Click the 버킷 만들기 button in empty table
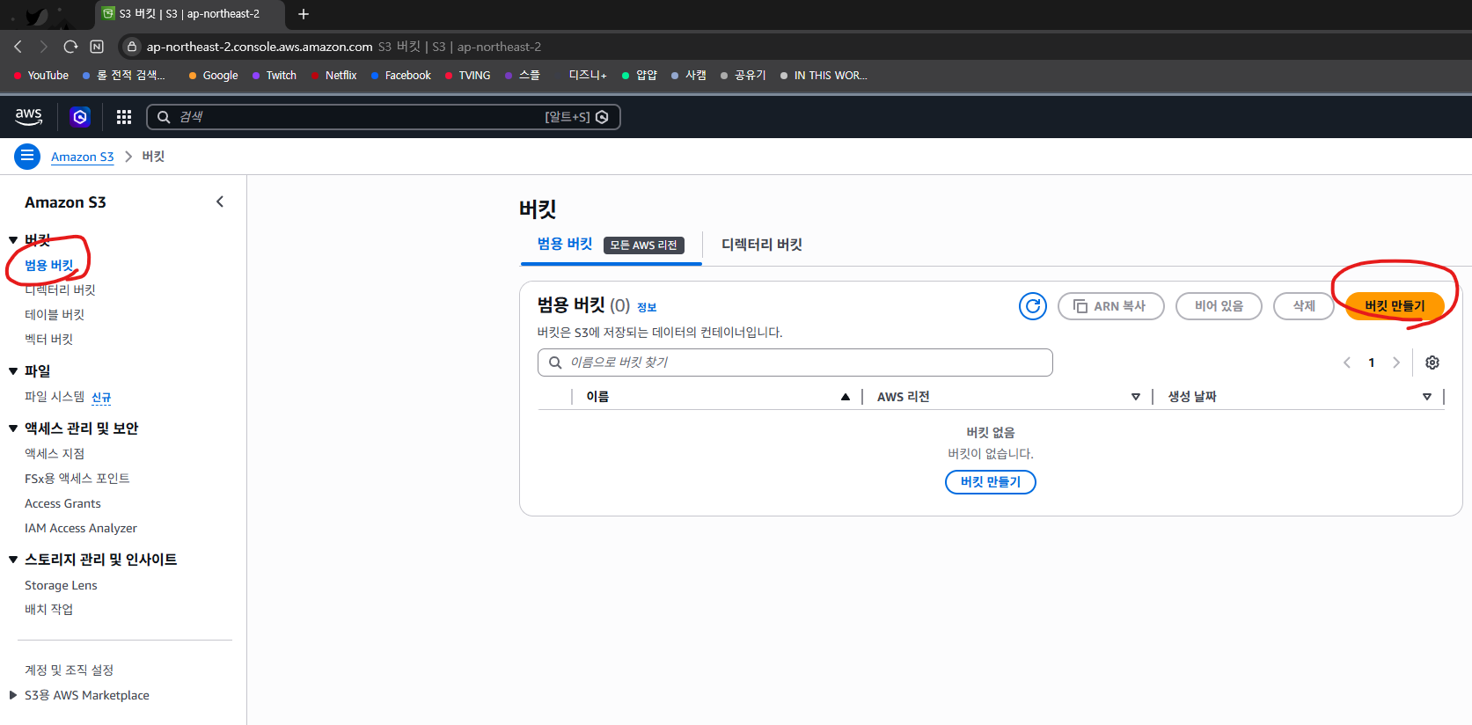This screenshot has height=725, width=1472. pos(991,482)
